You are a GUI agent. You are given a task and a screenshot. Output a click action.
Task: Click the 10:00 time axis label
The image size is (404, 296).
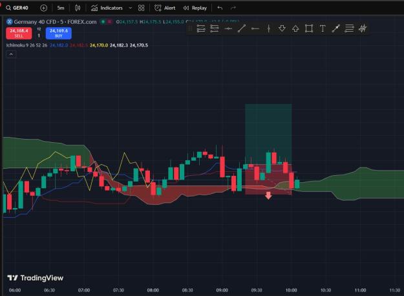(x=291, y=290)
